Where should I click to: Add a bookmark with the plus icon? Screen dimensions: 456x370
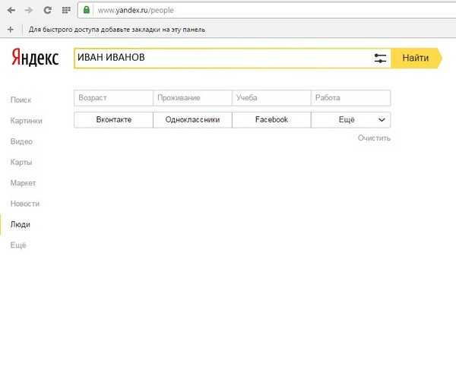[11, 30]
